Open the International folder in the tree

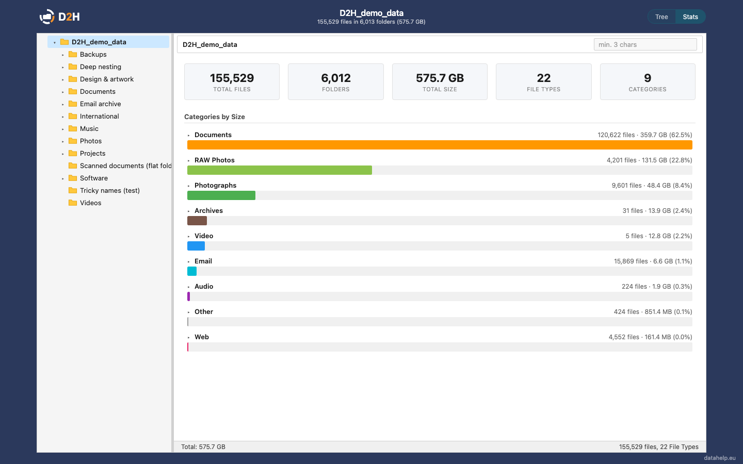(x=99, y=116)
